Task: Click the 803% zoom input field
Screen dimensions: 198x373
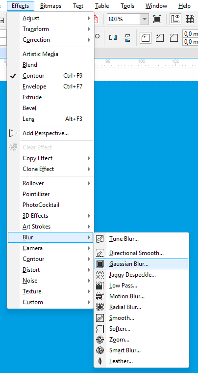Action: tap(124, 19)
